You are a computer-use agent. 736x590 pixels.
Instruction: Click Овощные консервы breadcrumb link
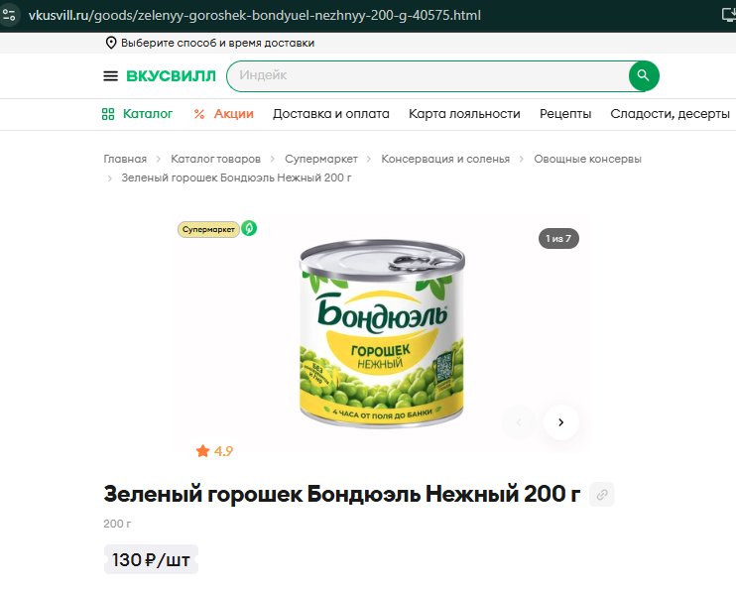[x=587, y=159]
